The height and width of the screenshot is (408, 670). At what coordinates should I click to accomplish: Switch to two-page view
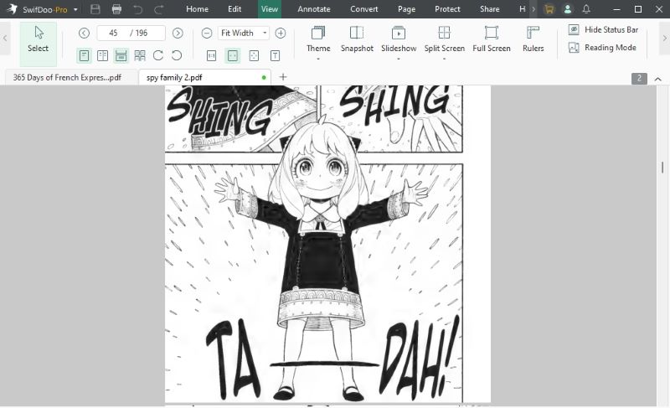pos(102,55)
